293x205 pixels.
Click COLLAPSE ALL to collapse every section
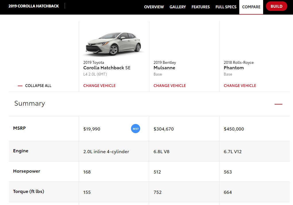click(x=35, y=86)
